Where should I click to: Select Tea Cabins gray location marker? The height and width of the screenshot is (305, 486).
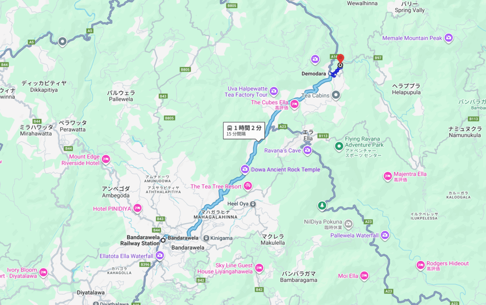336,95
